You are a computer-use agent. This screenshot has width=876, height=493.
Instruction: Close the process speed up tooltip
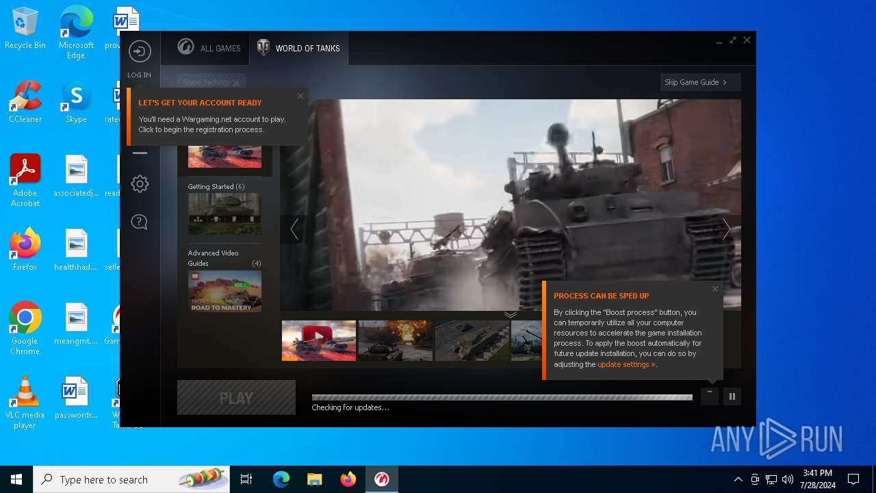pyautogui.click(x=715, y=289)
